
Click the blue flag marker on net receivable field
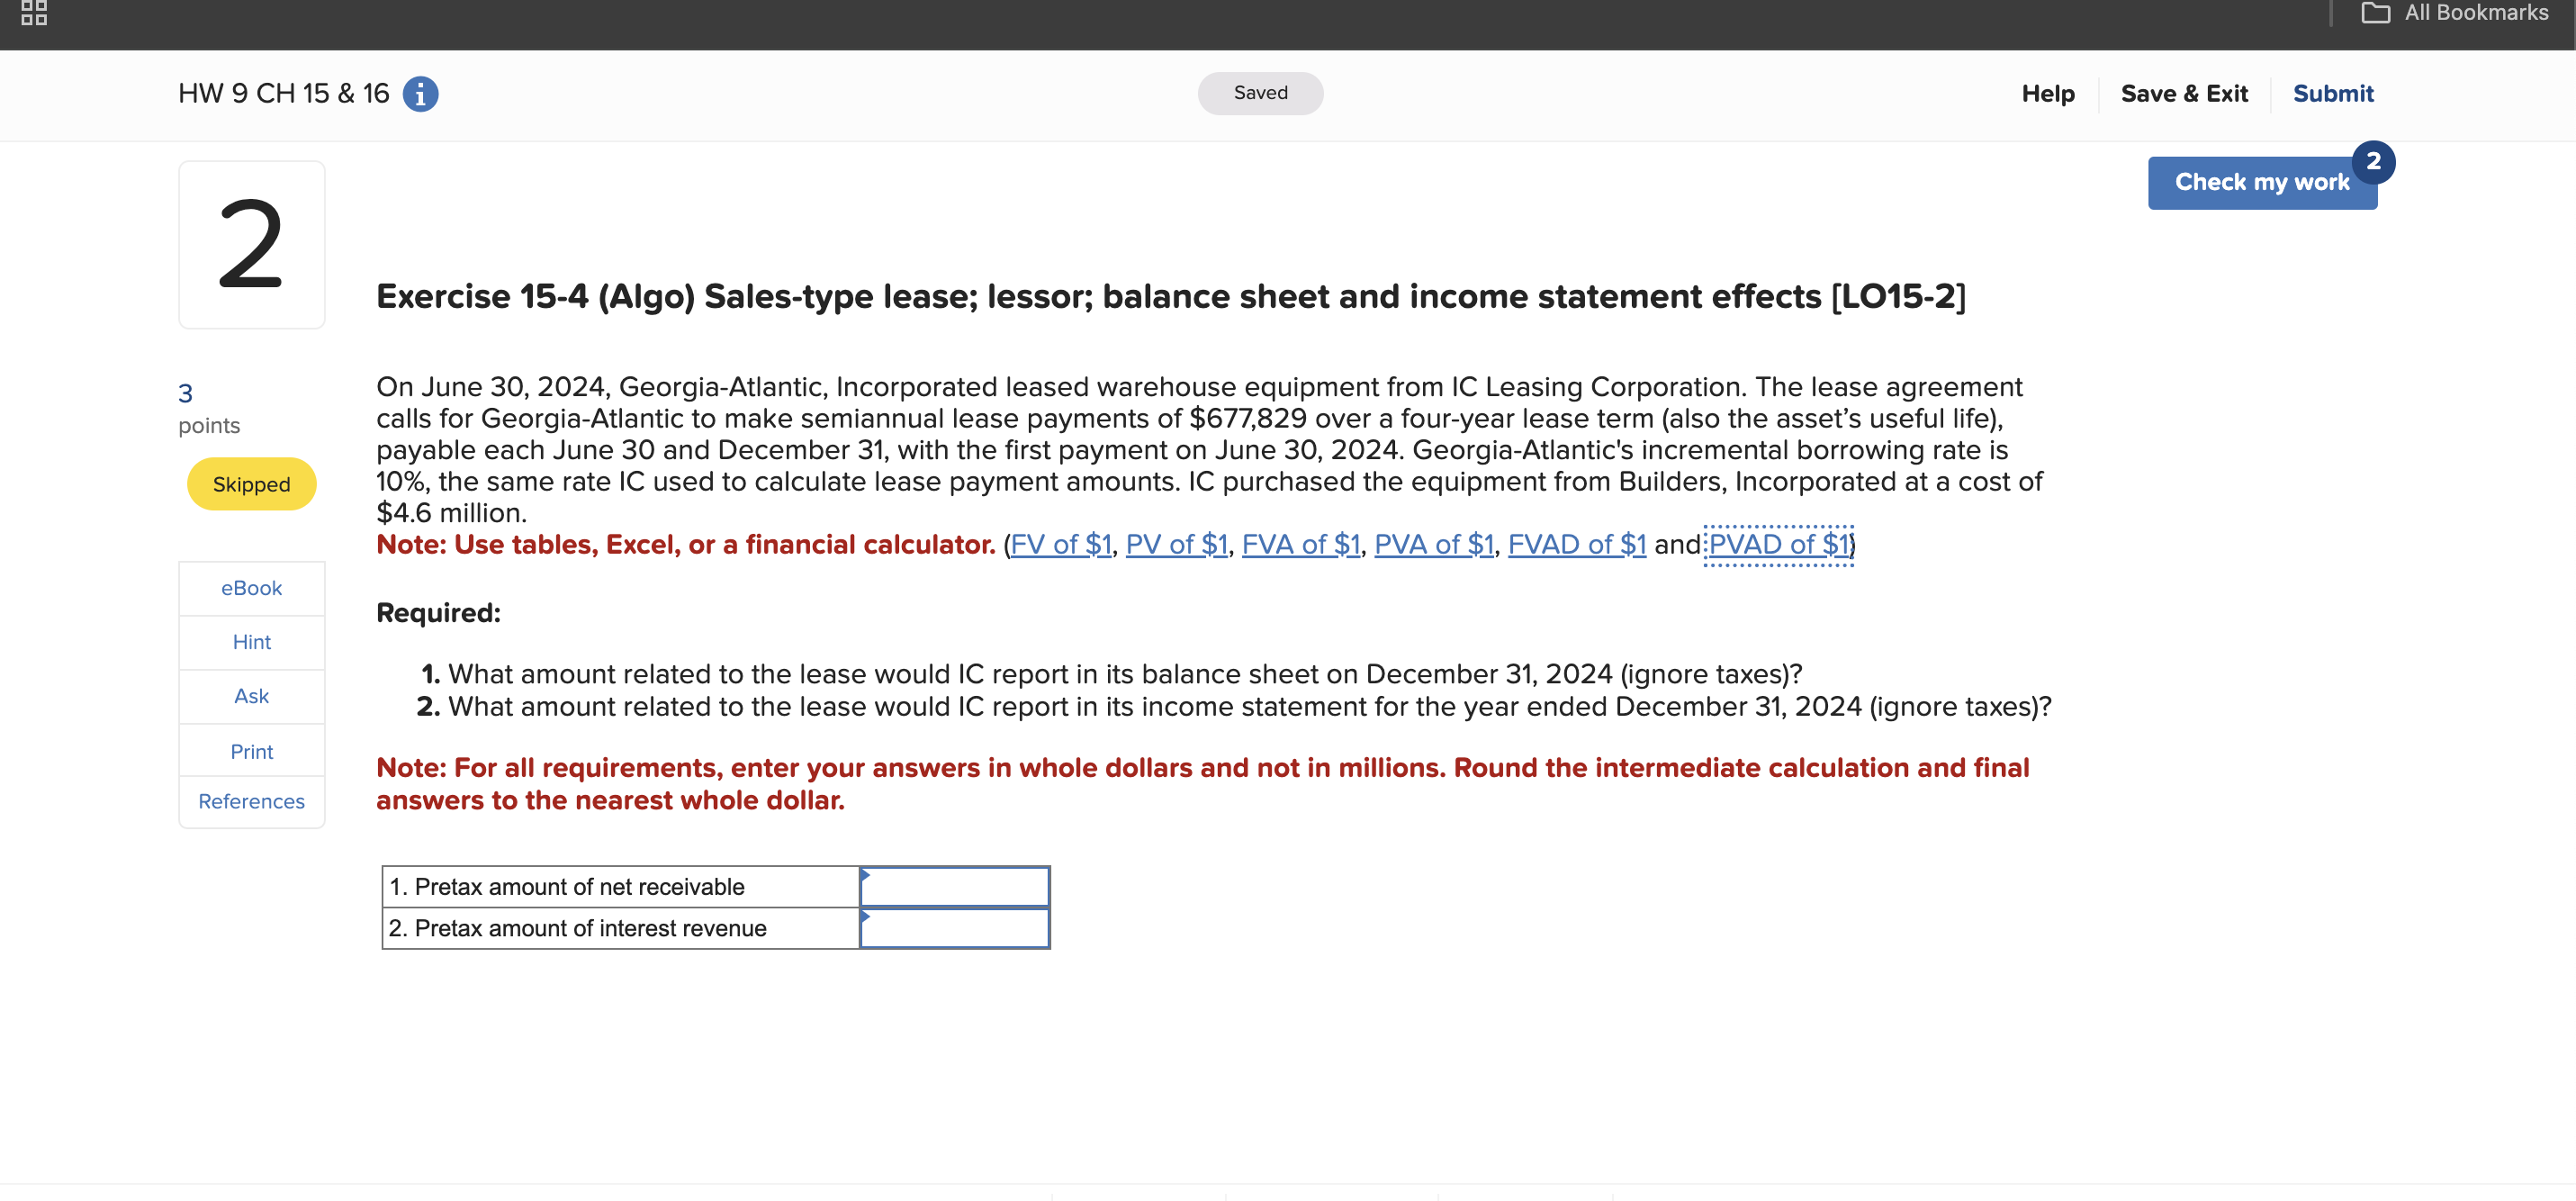(864, 875)
